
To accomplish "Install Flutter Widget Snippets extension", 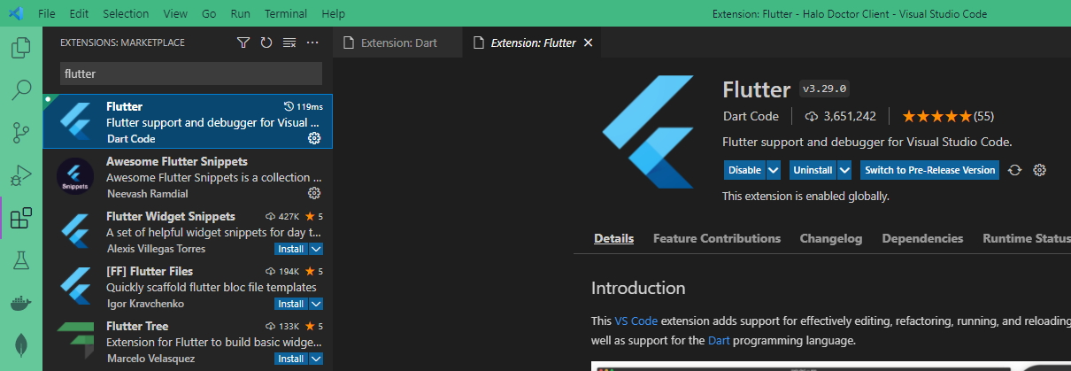I will click(x=291, y=249).
